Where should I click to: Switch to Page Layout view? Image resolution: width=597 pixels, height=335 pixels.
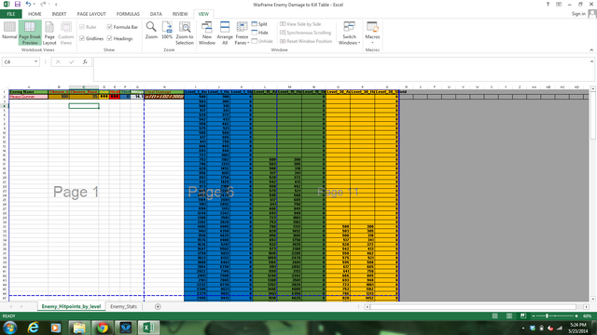[49, 33]
